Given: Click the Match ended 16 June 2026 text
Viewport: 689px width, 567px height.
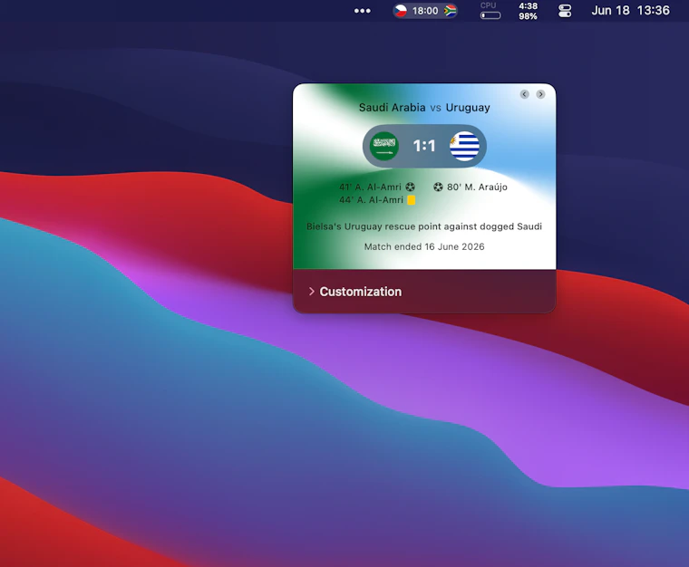Looking at the screenshot, I should 424,246.
